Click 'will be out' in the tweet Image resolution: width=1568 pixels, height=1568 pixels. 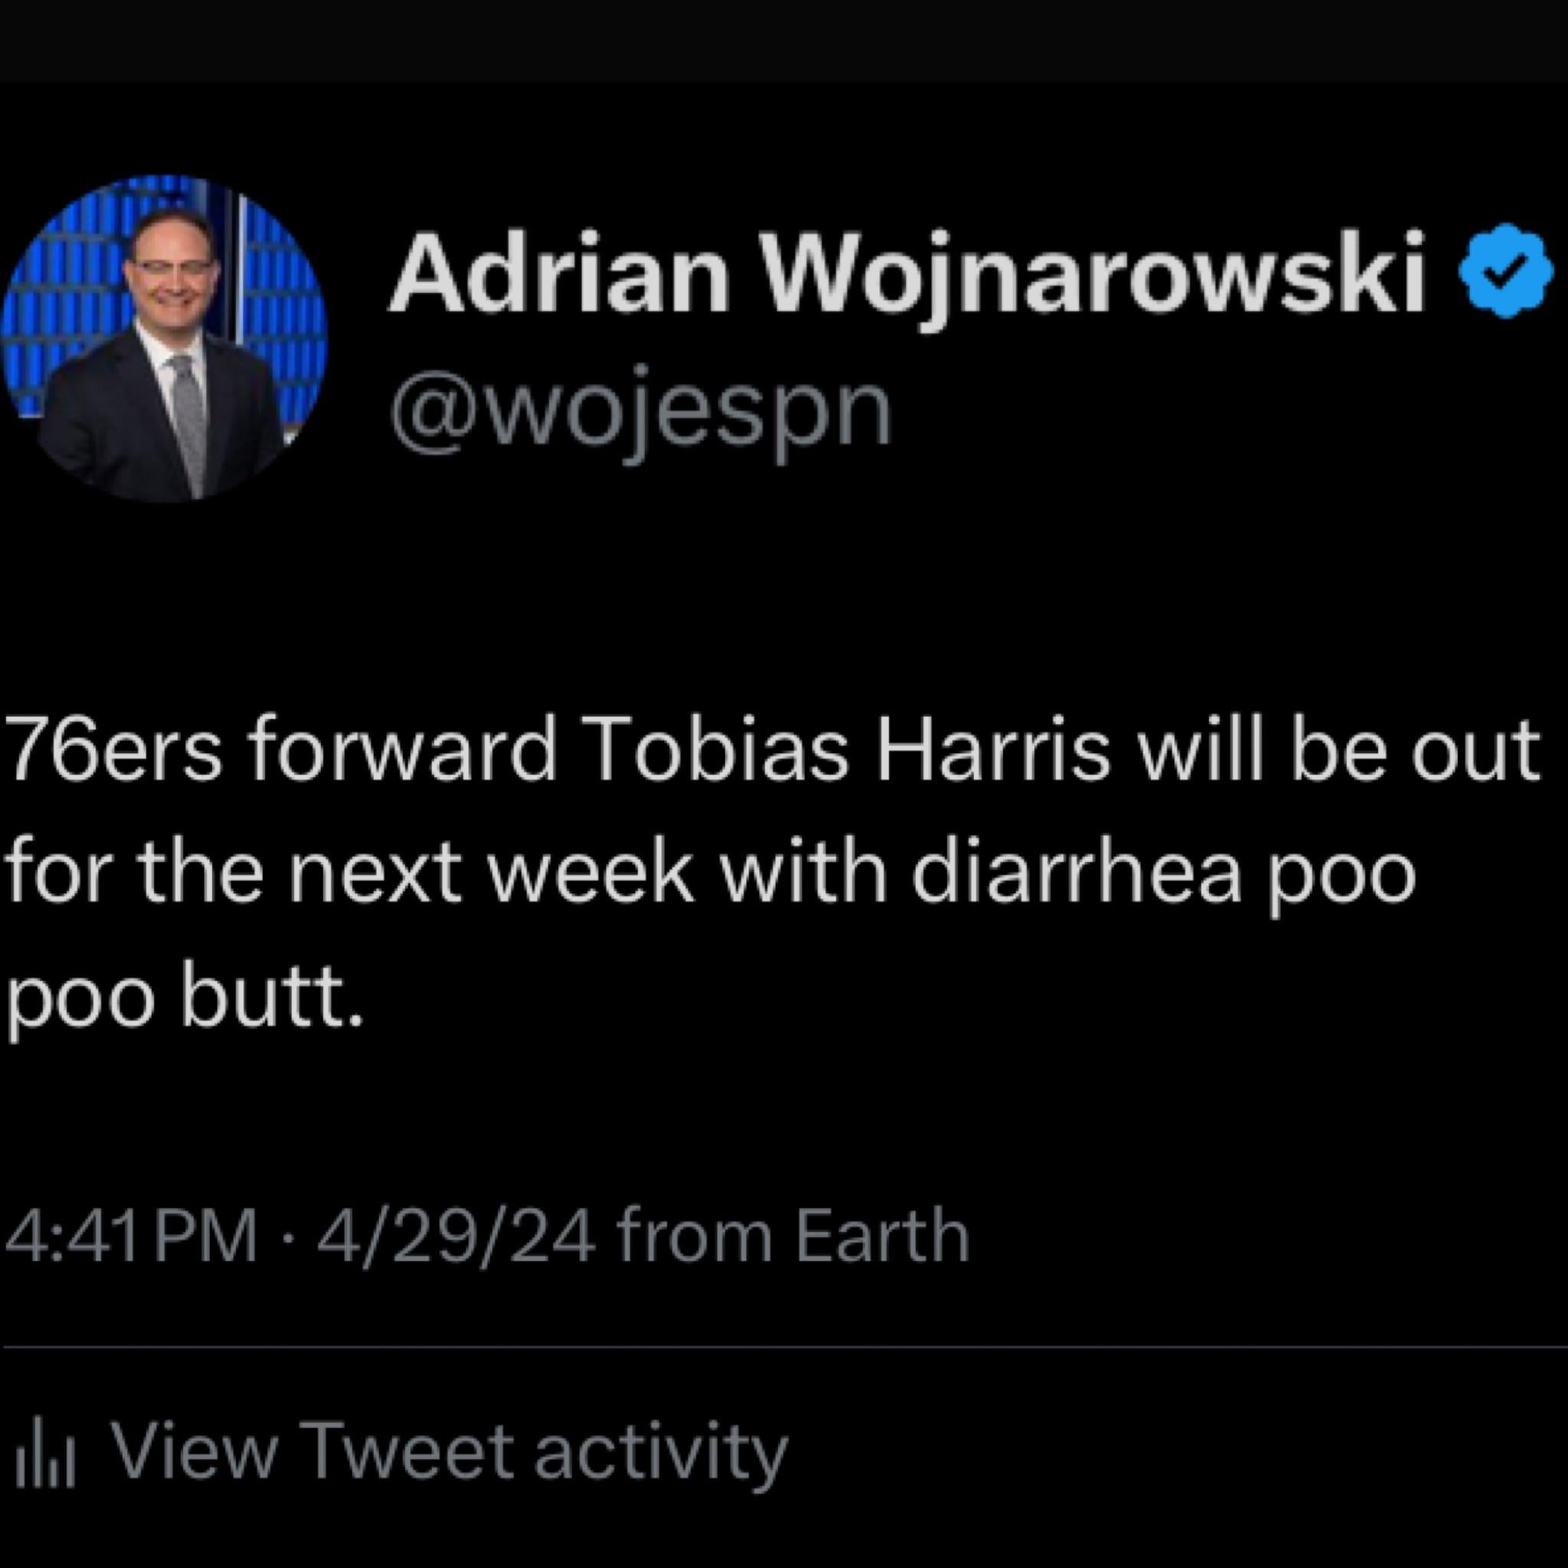pyautogui.click(x=1338, y=751)
